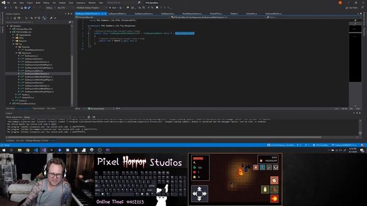Open the Extensions menu

(x=81, y=3)
